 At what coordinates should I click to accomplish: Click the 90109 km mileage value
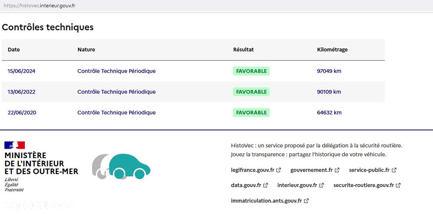pyautogui.click(x=329, y=92)
